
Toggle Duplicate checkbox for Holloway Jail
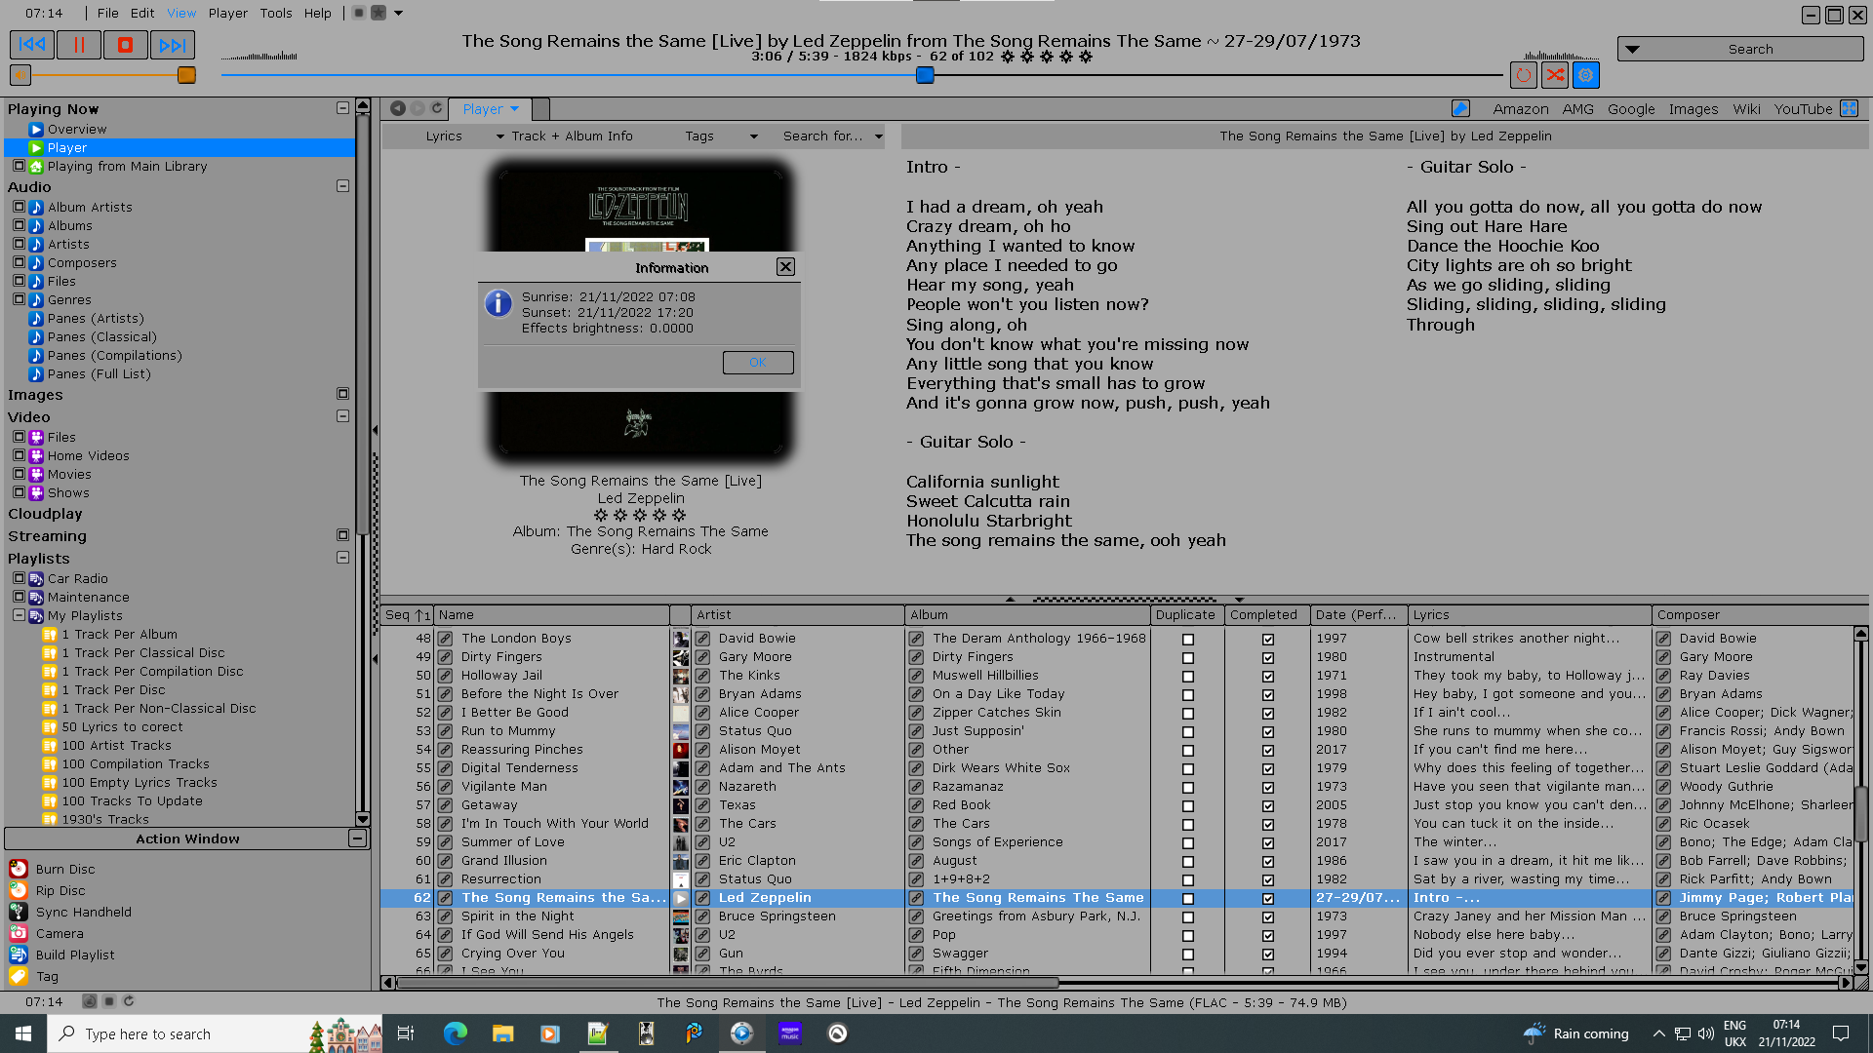(x=1187, y=677)
